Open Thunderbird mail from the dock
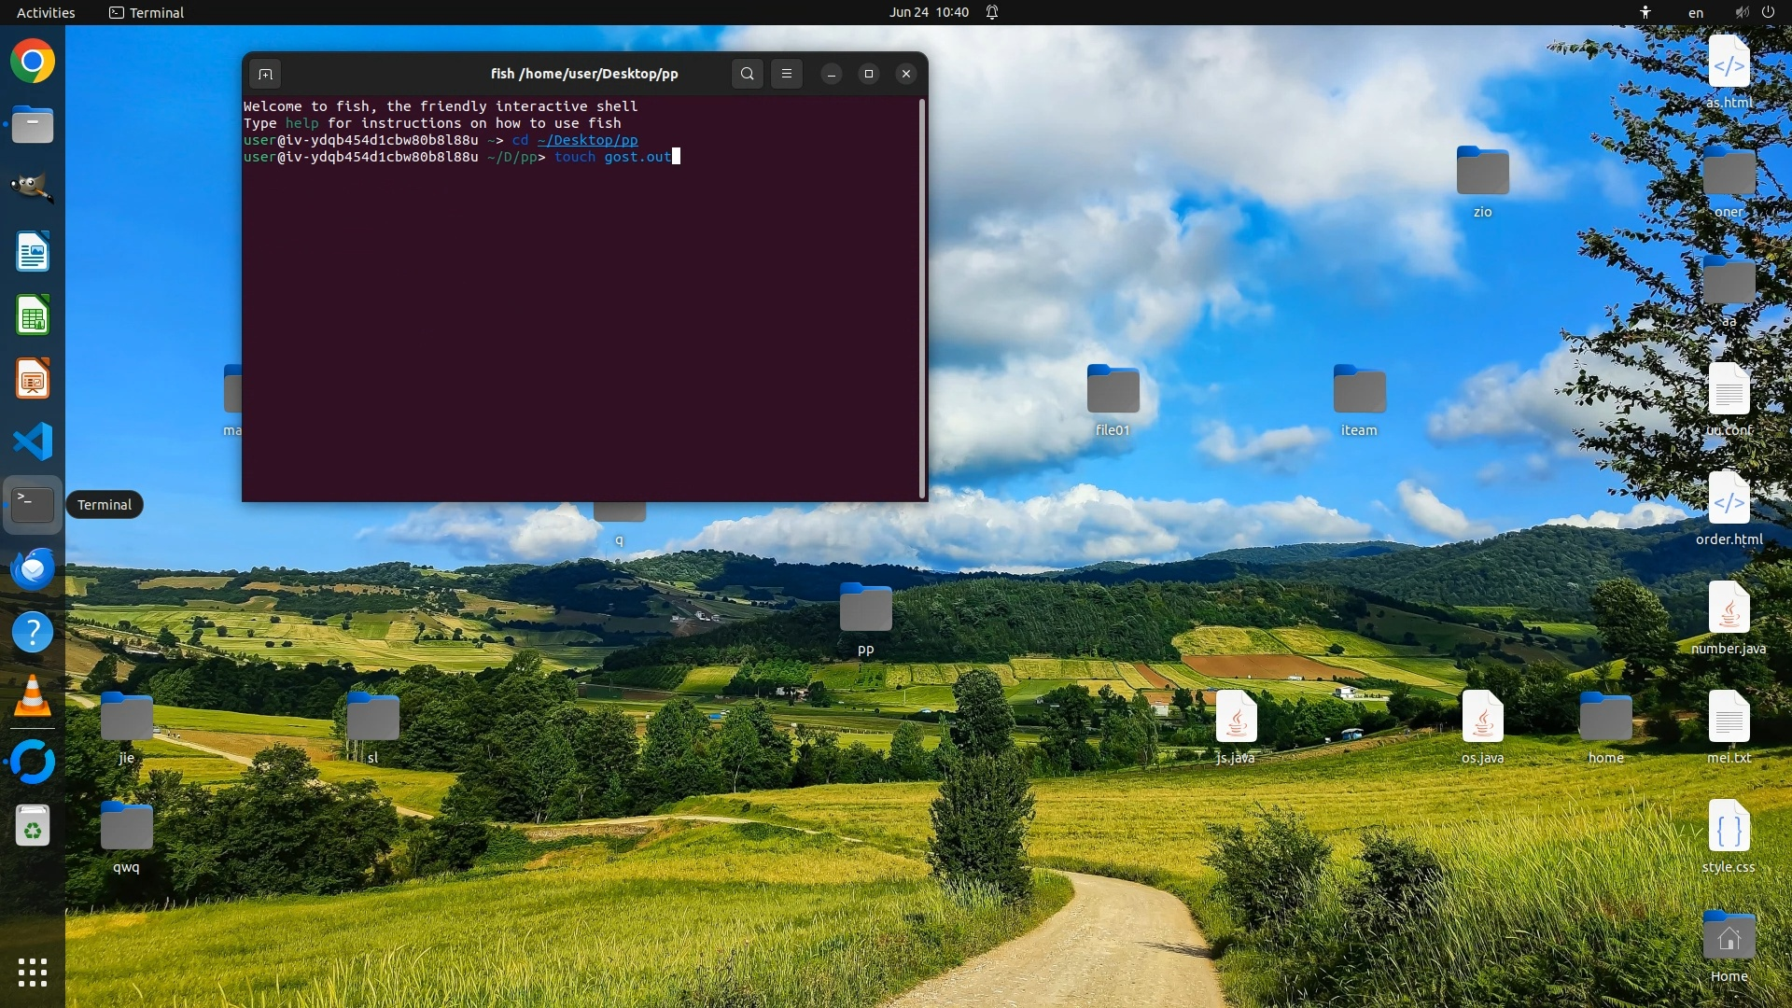The height and width of the screenshot is (1008, 1792). [x=33, y=568]
